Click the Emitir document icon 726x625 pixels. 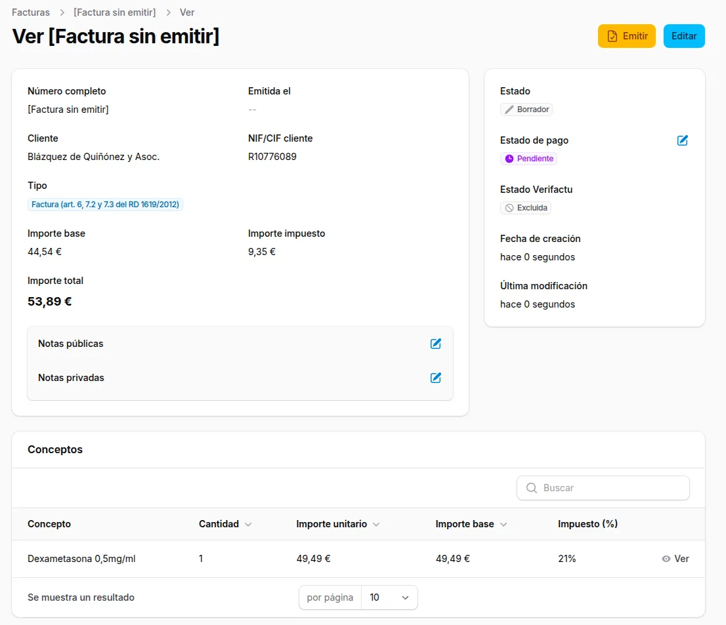click(x=612, y=36)
